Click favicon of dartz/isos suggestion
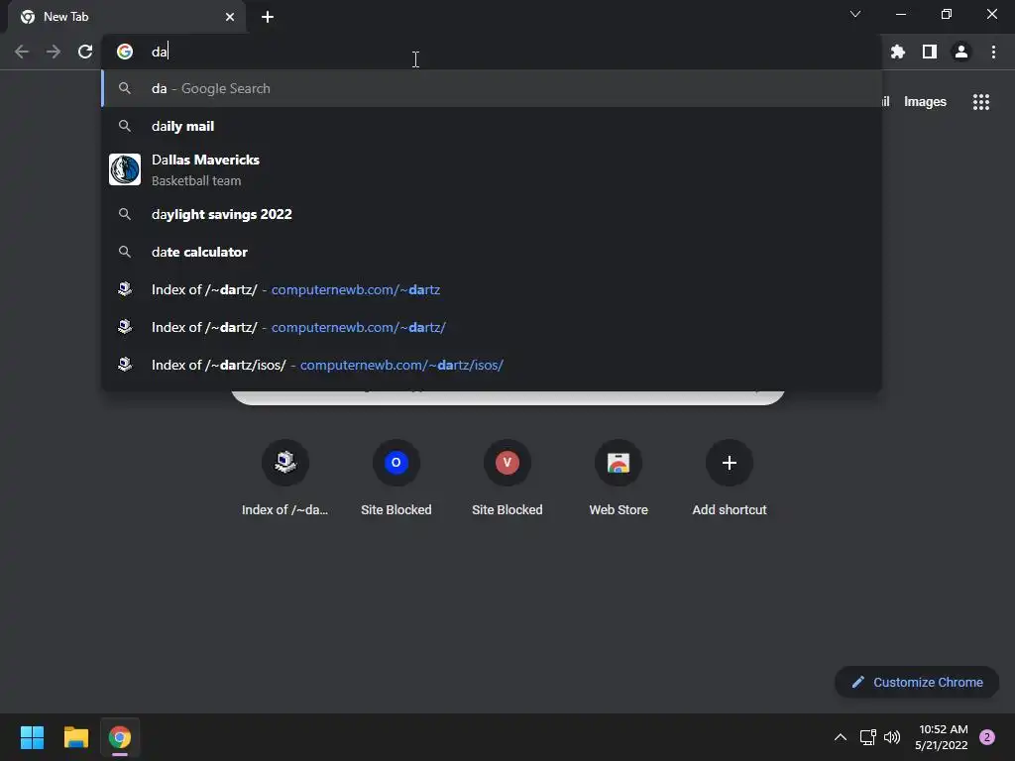This screenshot has width=1015, height=761. 125,365
